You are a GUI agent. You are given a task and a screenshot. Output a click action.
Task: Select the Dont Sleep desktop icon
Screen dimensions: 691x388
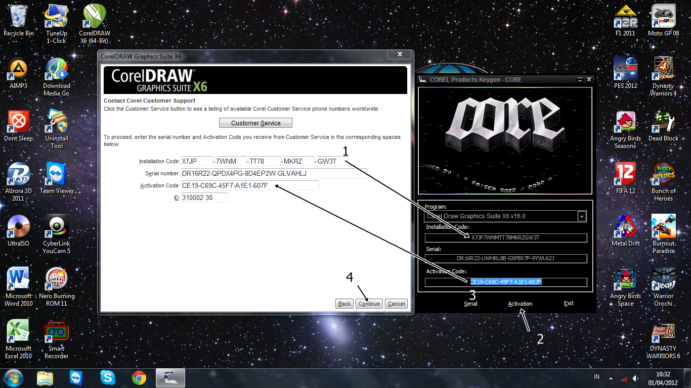pyautogui.click(x=19, y=126)
